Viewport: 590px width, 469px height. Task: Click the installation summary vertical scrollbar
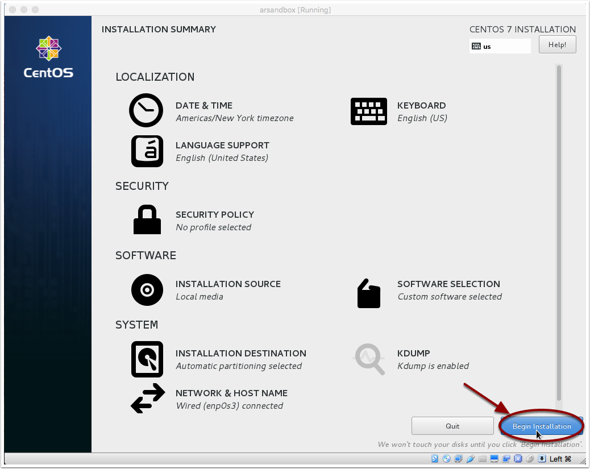point(559,234)
